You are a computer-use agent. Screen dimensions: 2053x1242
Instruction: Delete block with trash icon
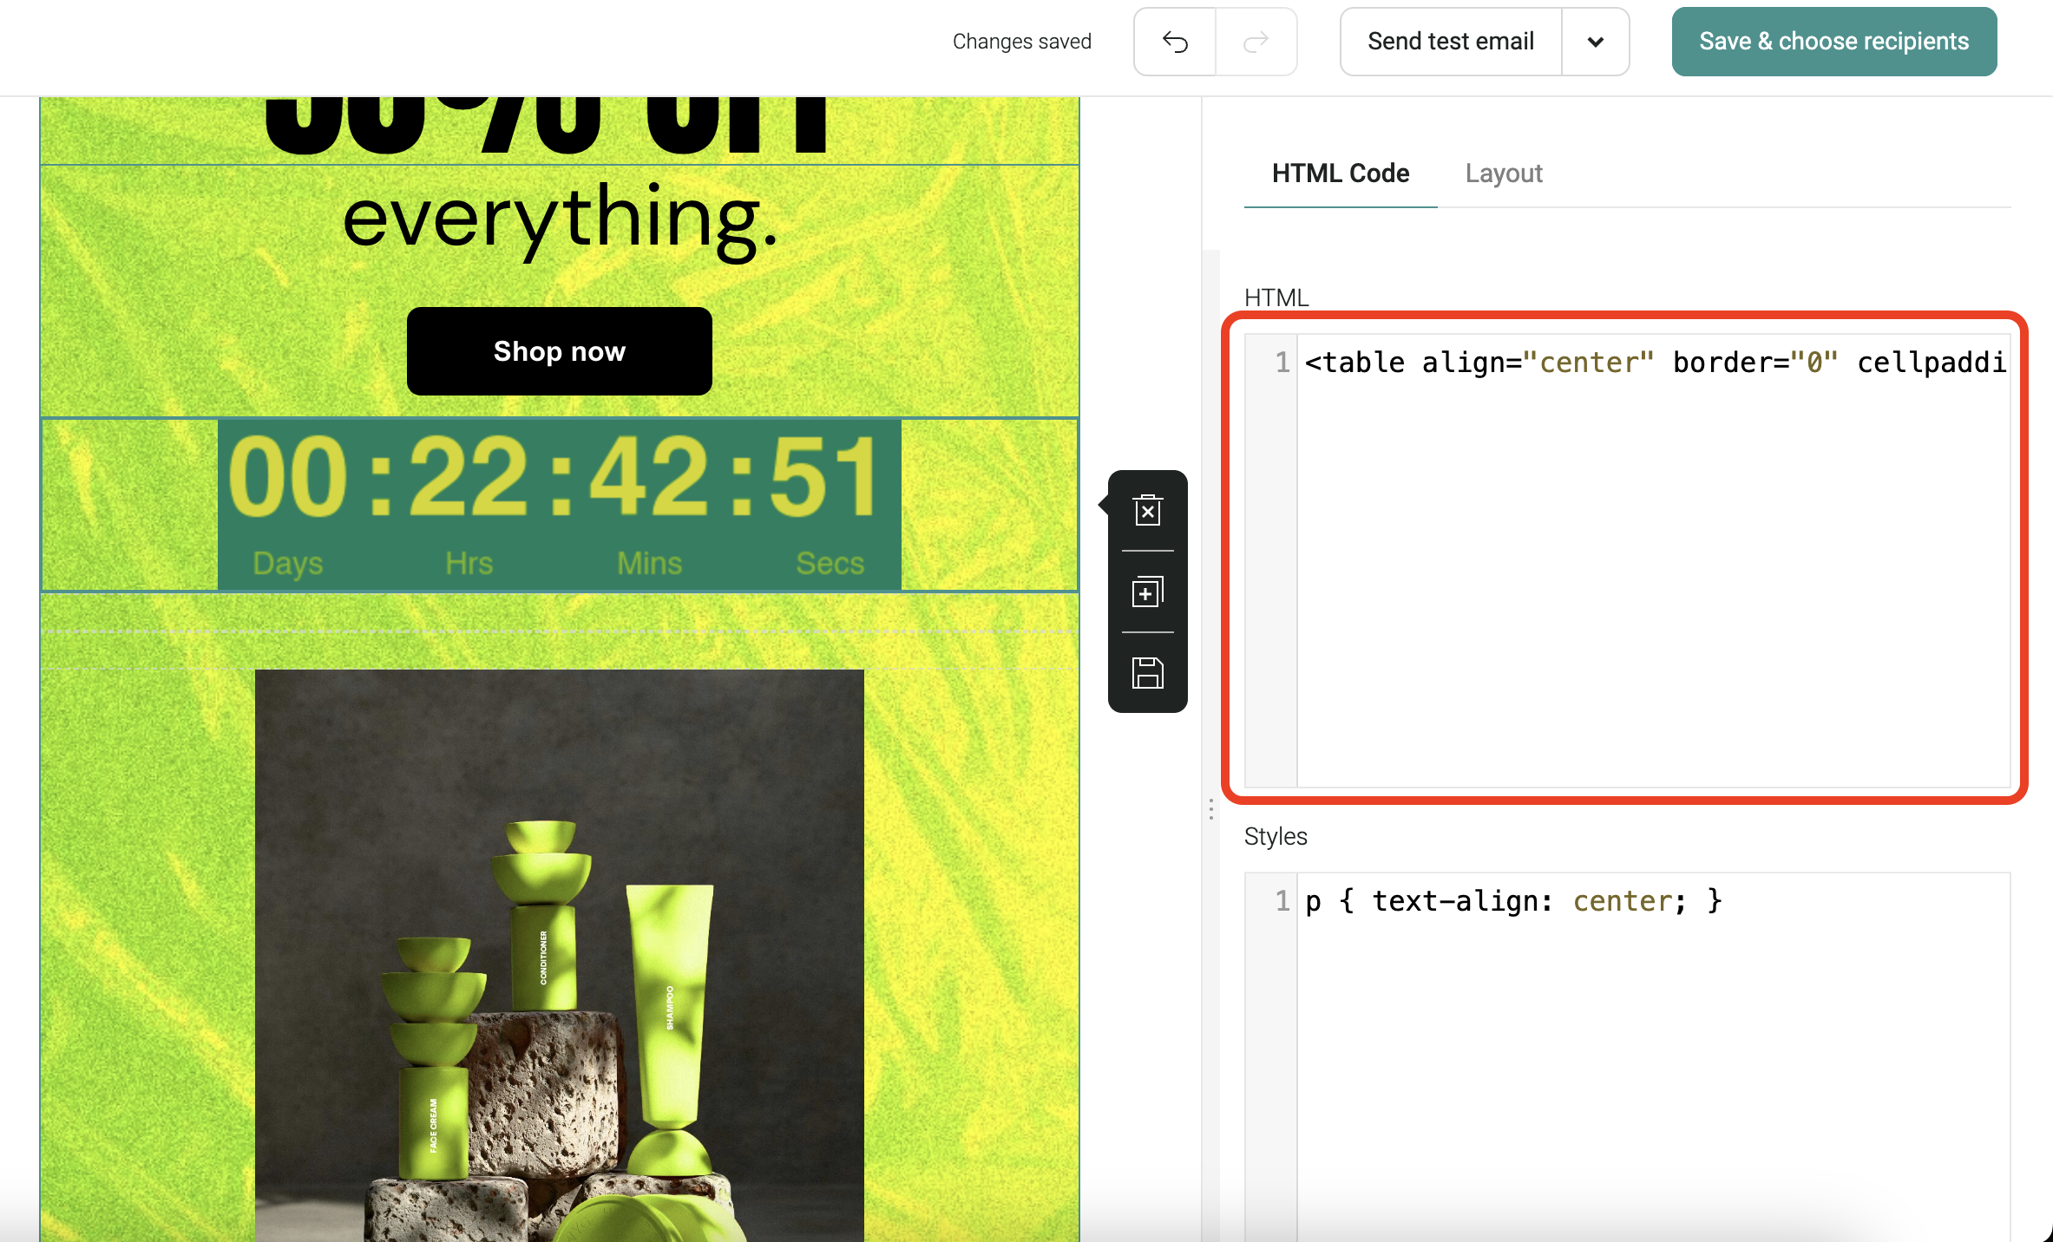point(1147,511)
